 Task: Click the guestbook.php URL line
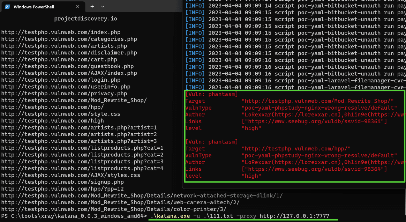point(68,66)
